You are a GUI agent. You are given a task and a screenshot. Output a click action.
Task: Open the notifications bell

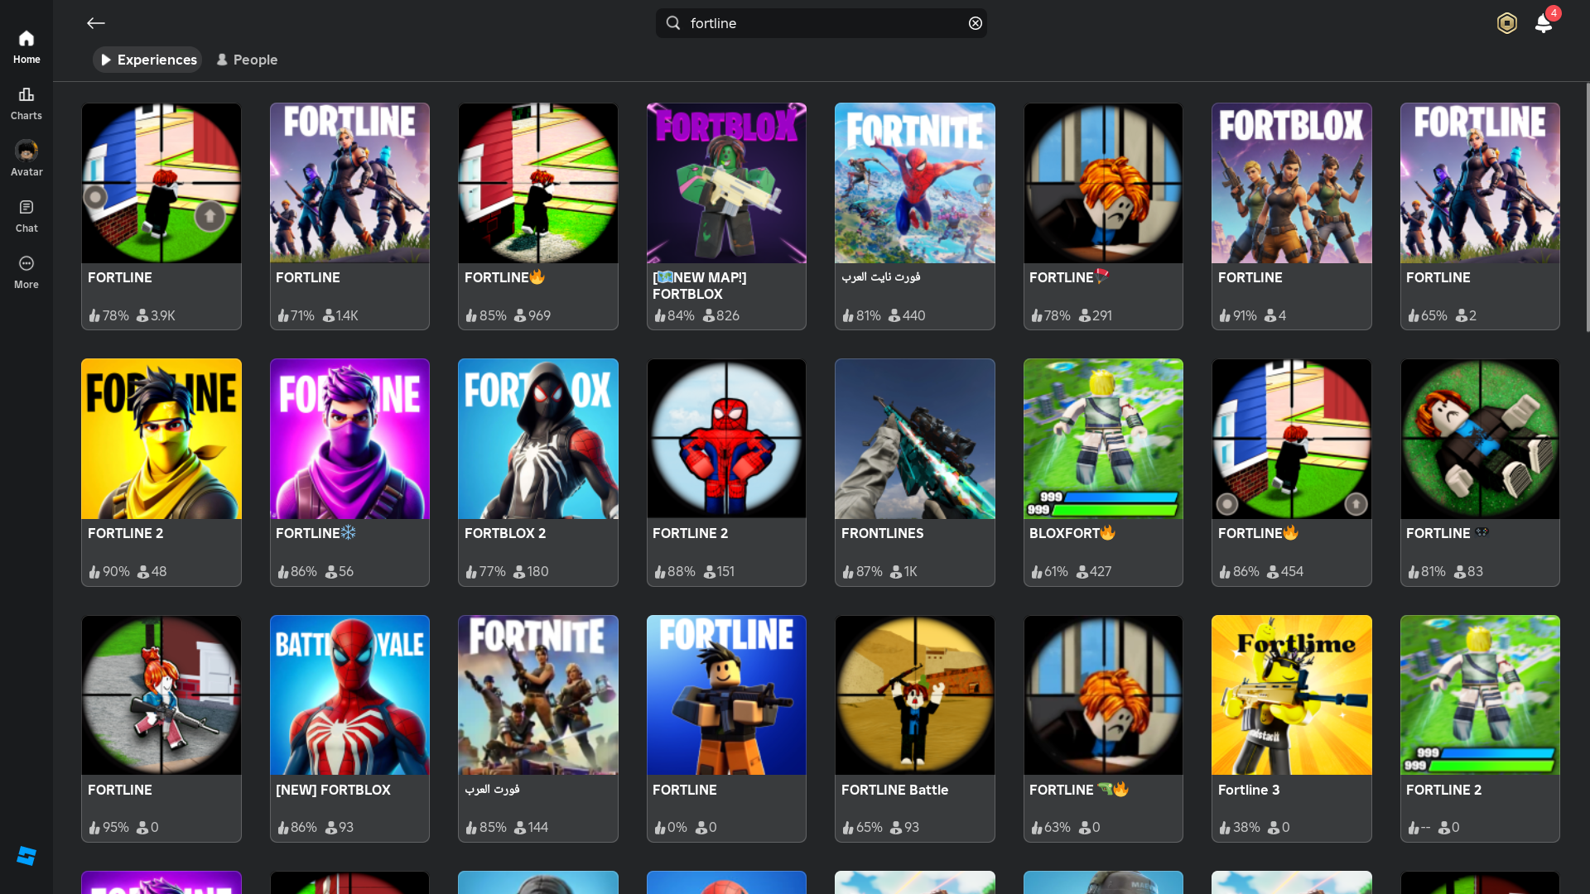coord(1544,23)
